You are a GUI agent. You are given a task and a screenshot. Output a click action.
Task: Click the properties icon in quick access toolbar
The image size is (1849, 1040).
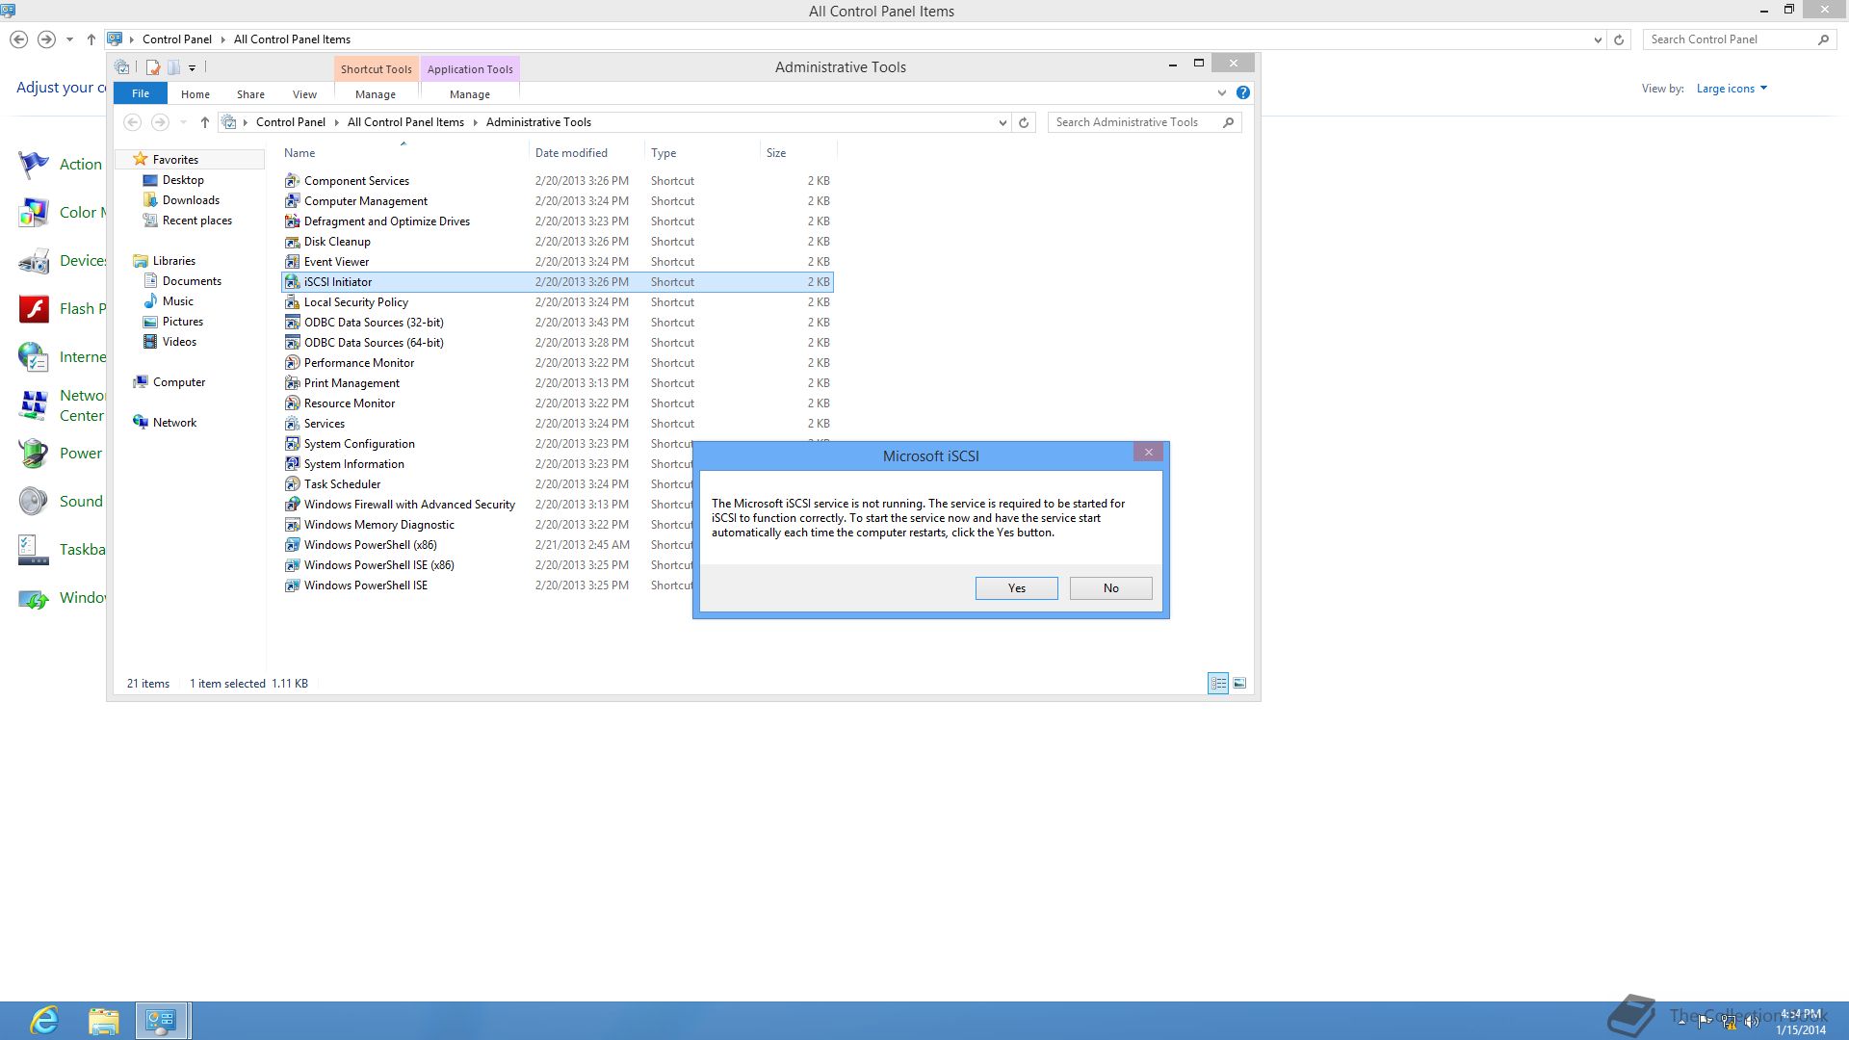pyautogui.click(x=153, y=67)
